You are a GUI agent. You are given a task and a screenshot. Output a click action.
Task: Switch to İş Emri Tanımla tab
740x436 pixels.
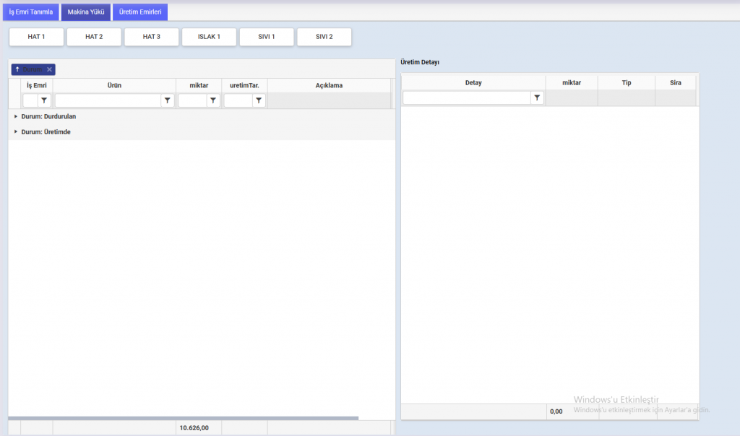tap(31, 12)
